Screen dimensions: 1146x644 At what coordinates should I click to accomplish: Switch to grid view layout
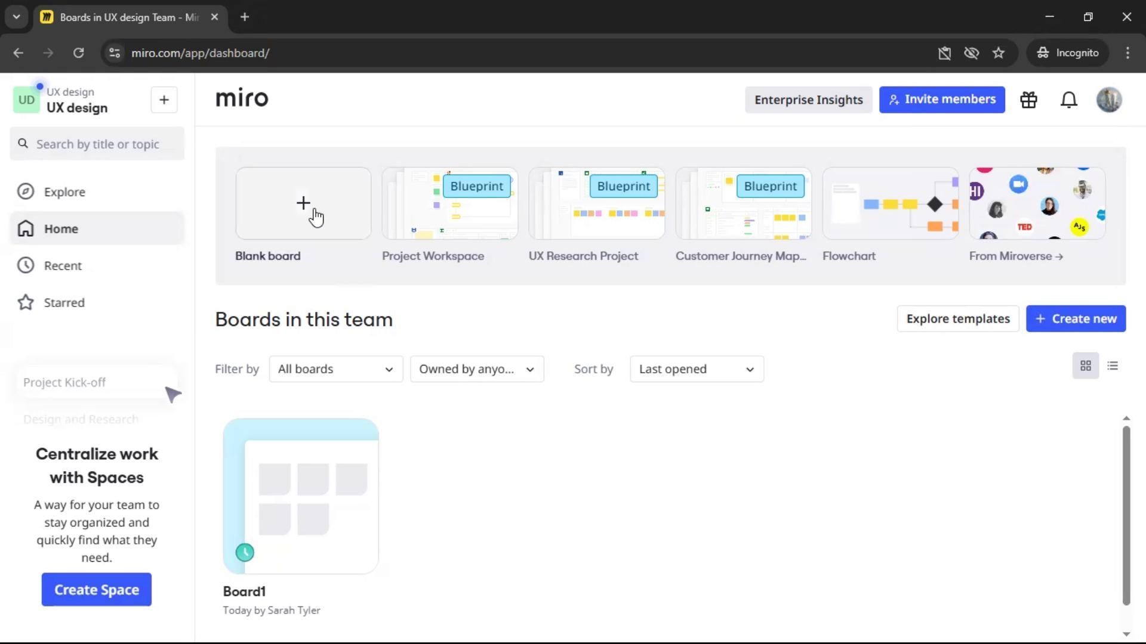[1085, 366]
